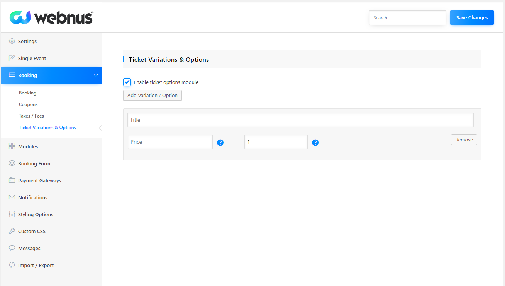Click the Single Event pencil icon
The width and height of the screenshot is (505, 286).
click(x=12, y=58)
